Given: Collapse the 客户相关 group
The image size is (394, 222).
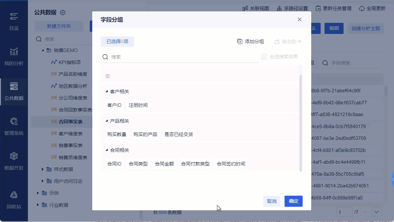Looking at the screenshot, I should [x=107, y=92].
